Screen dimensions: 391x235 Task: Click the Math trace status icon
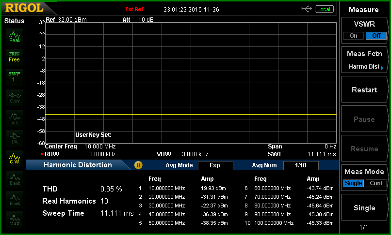tap(15, 220)
